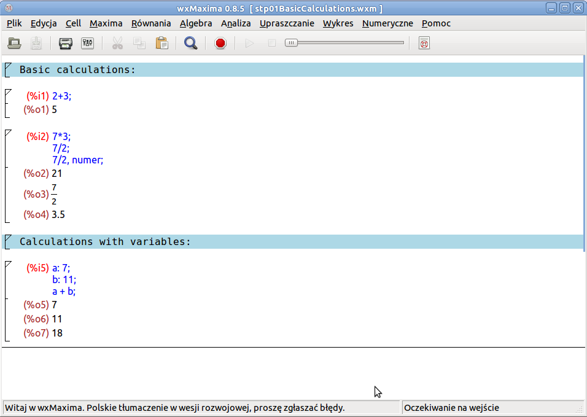
Task: Click the wxMaxima app icon in title bar
Action: [9, 8]
